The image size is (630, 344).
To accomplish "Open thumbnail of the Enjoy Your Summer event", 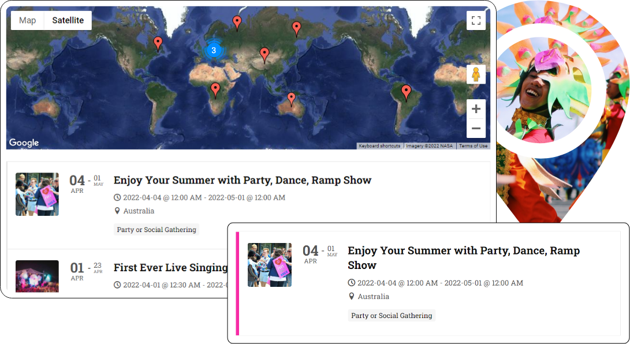I will point(37,194).
